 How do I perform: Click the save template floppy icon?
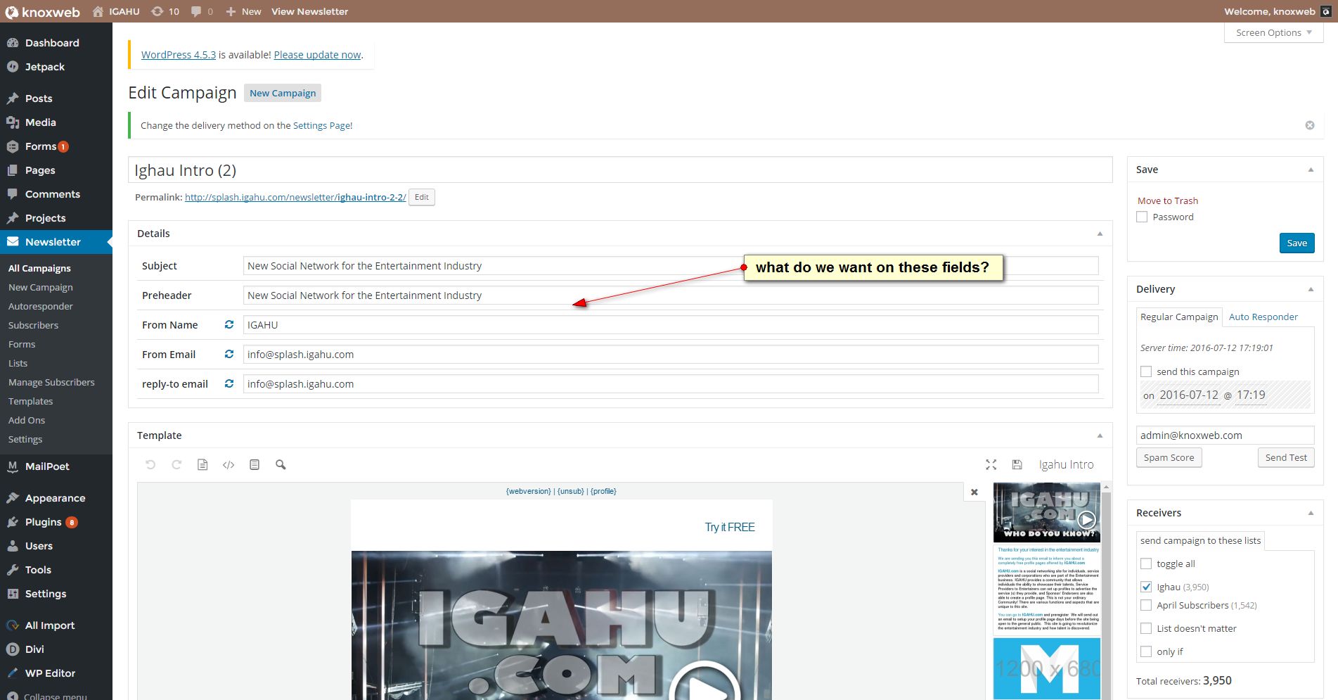pos(1017,464)
